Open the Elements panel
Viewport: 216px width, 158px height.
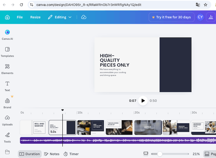pos(7,69)
